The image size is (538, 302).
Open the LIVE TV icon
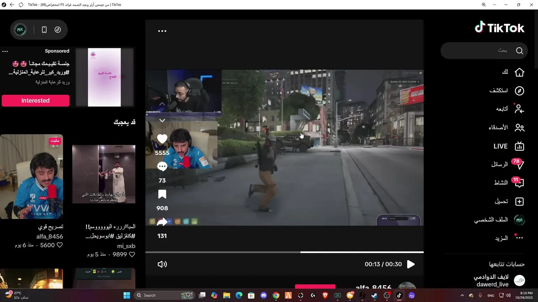520,146
